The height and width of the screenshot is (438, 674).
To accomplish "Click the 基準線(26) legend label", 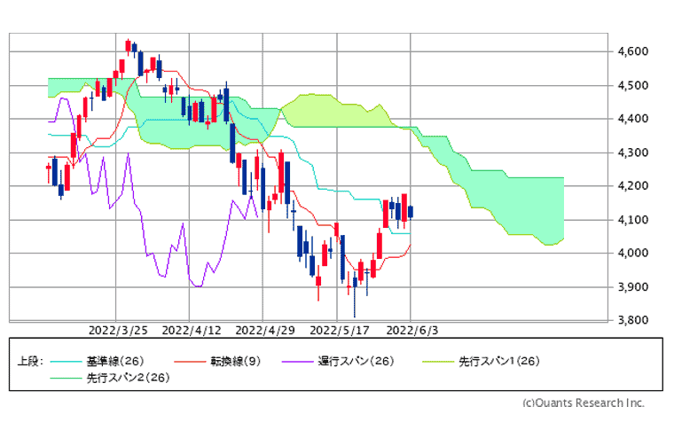I will click(x=114, y=361).
